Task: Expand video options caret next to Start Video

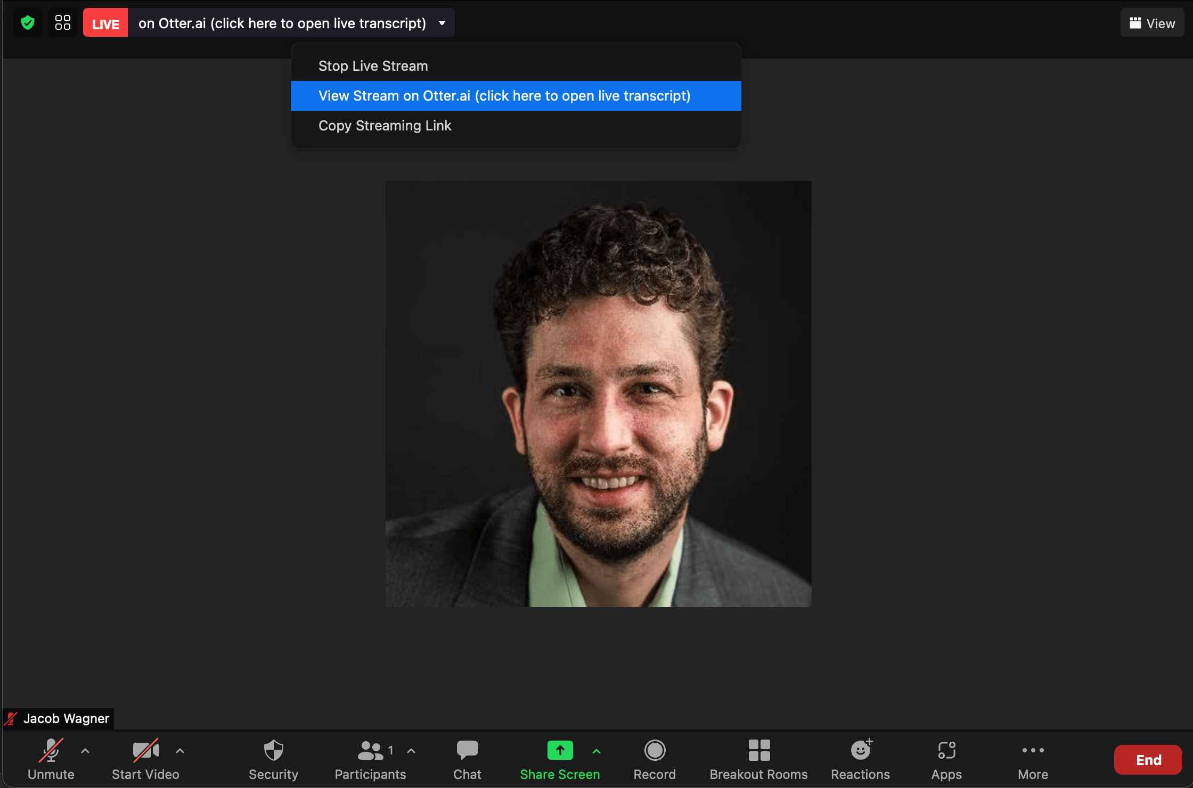Action: (x=180, y=751)
